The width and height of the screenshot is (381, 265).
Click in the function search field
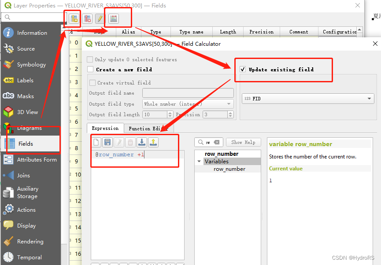pyautogui.click(x=208, y=142)
